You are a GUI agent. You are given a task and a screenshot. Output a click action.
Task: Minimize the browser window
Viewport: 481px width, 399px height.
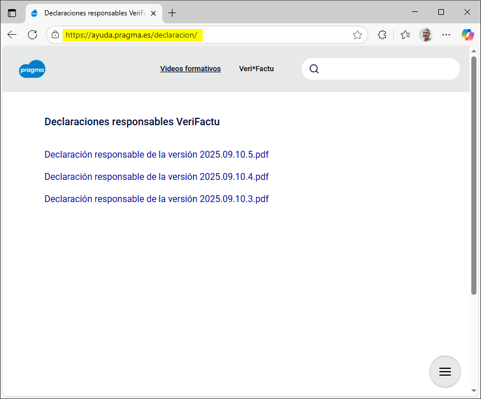(415, 12)
